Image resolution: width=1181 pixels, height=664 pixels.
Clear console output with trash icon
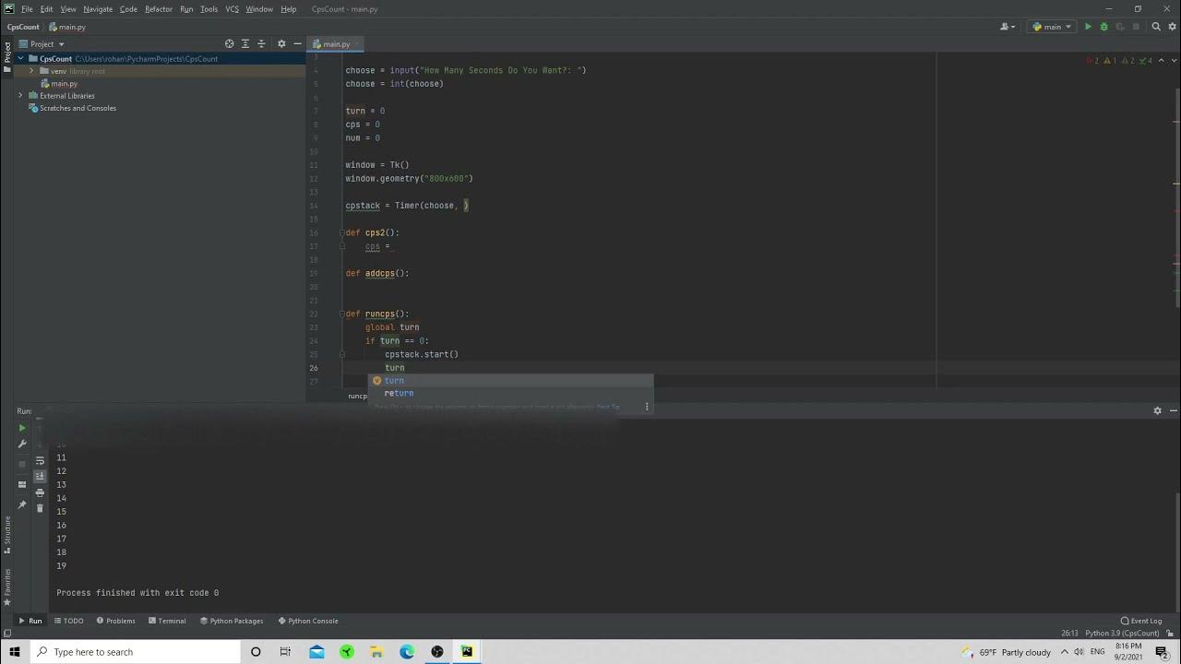[x=40, y=508]
